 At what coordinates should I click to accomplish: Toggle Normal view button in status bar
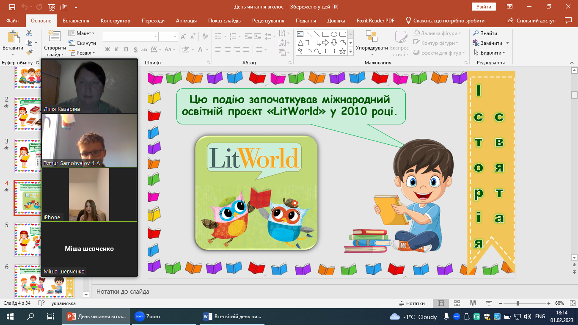(x=440, y=303)
